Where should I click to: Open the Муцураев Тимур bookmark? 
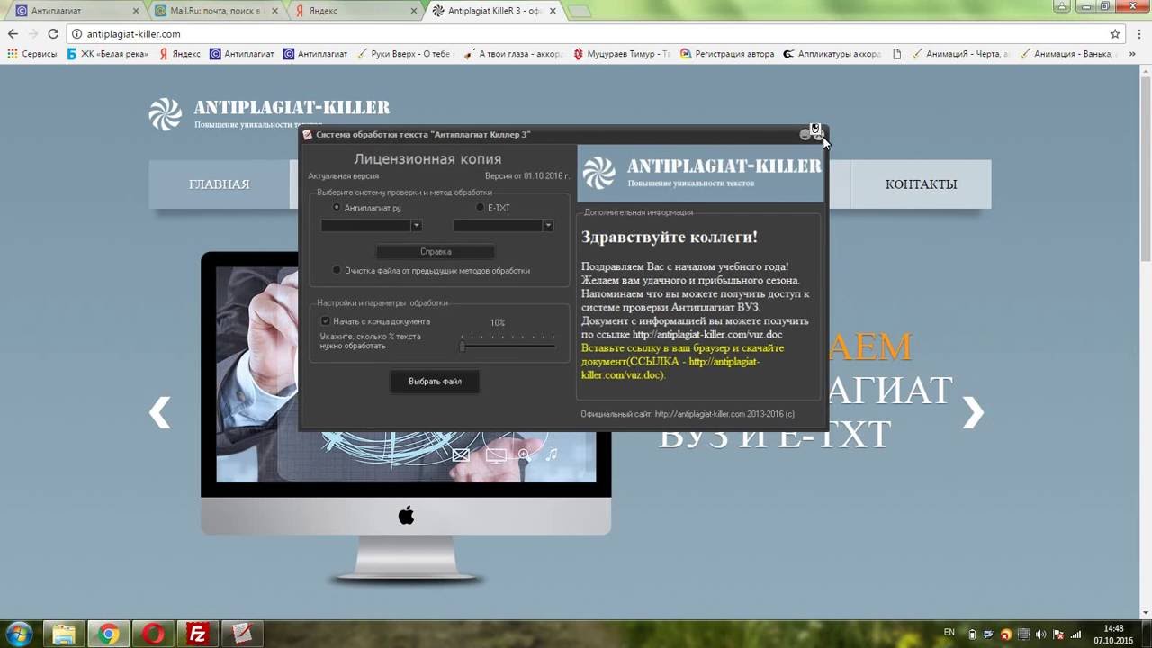click(x=622, y=54)
